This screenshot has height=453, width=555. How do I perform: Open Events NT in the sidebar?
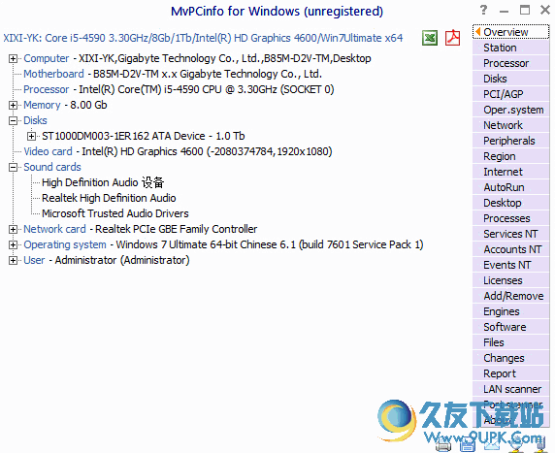coord(510,265)
